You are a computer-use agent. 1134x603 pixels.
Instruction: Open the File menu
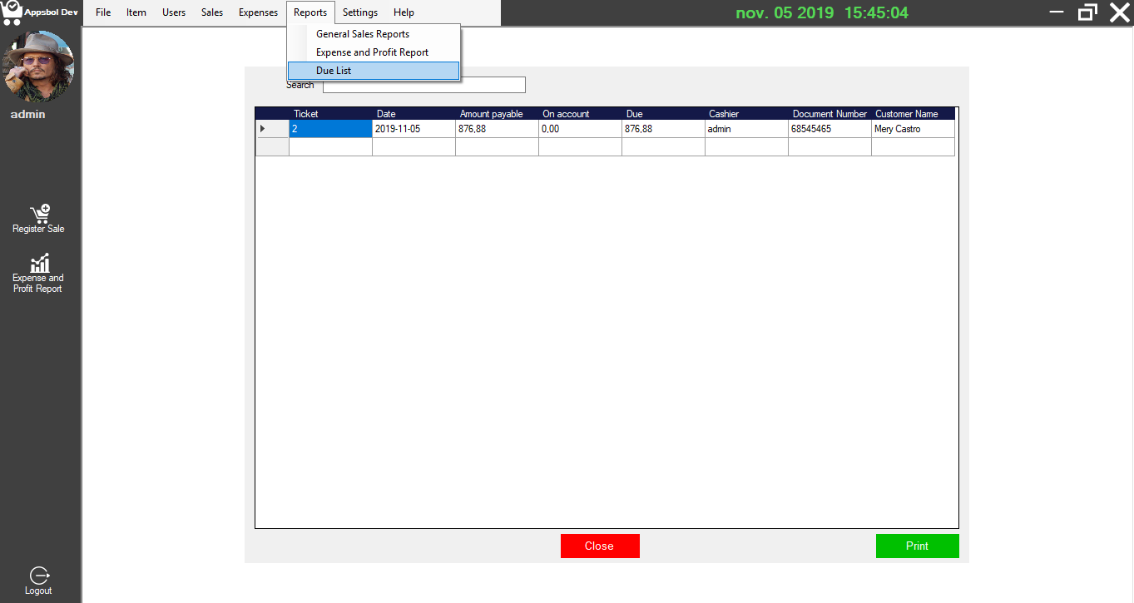point(102,12)
